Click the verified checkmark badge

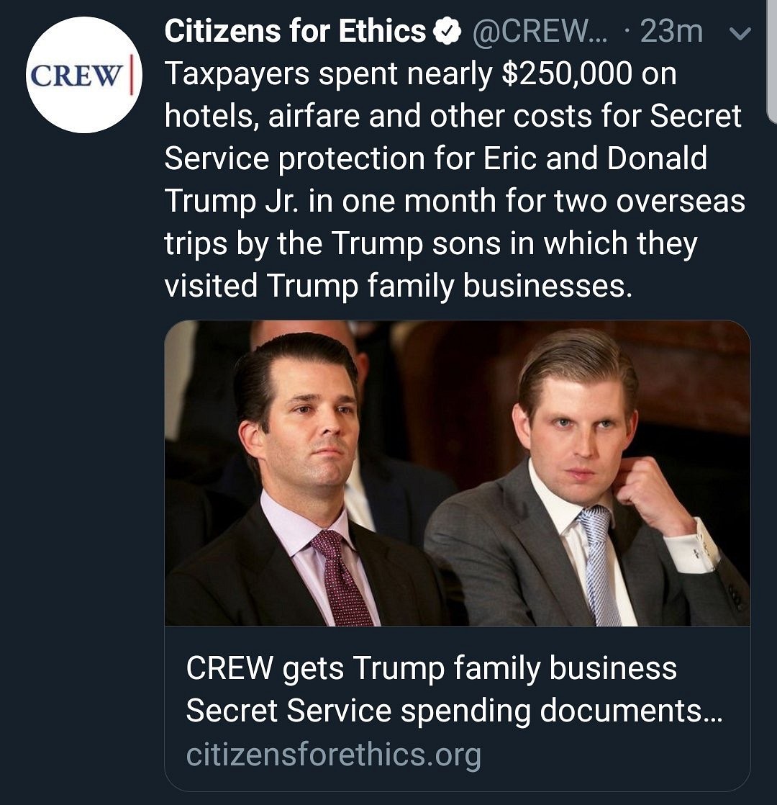447,31
